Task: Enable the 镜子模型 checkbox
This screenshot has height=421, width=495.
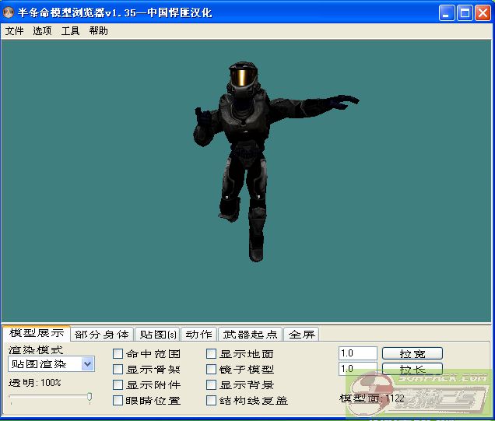Action: coord(212,370)
